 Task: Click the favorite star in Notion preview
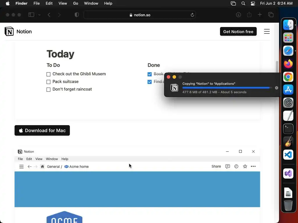245,166
